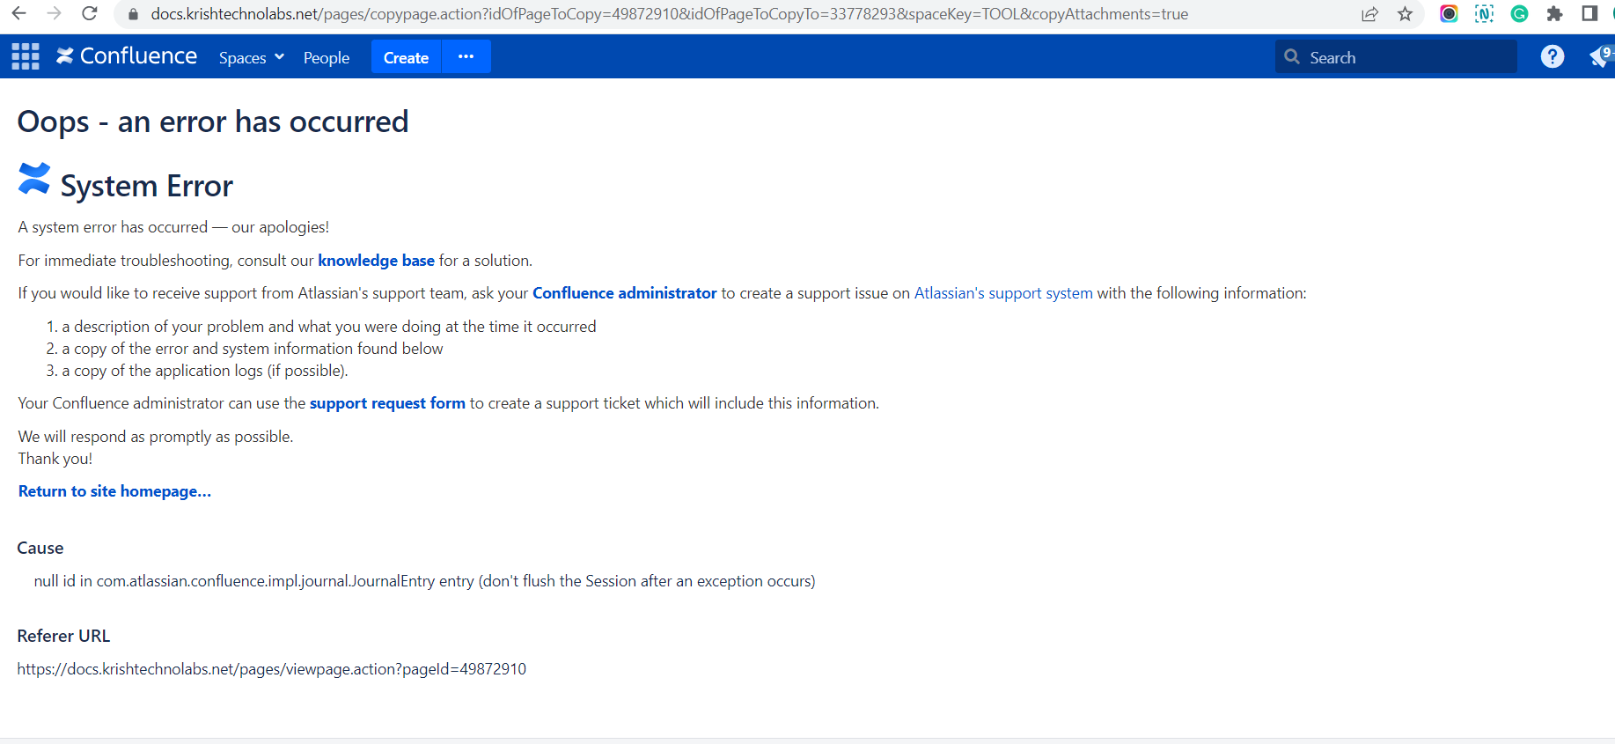Viewport: 1615px width, 744px height.
Task: Open the app switcher grid icon
Action: pyautogui.click(x=26, y=56)
